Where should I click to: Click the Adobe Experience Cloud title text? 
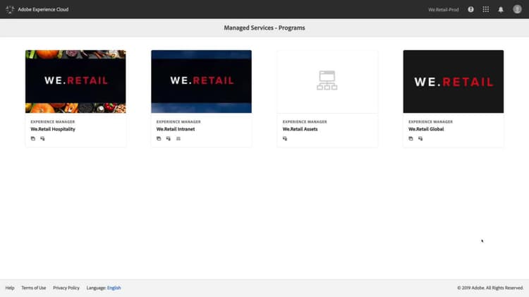pos(43,9)
